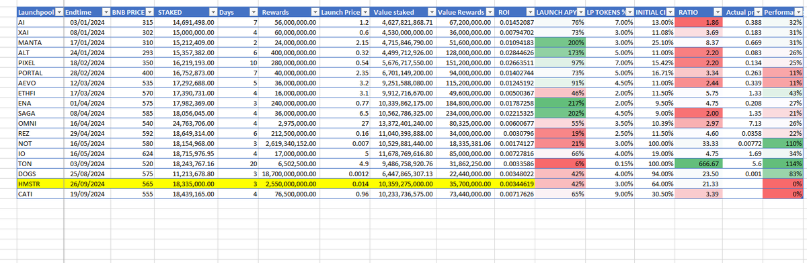Open the INITIAL CI filter dropdown

pos(670,13)
